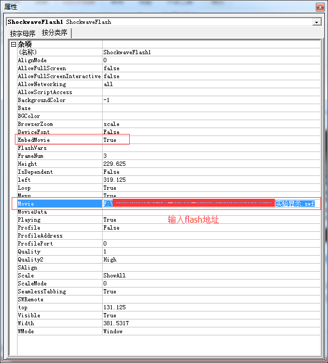Viewport: 328px width, 363px height.
Task: Click the FrameNum value 3
Action: click(x=211, y=156)
